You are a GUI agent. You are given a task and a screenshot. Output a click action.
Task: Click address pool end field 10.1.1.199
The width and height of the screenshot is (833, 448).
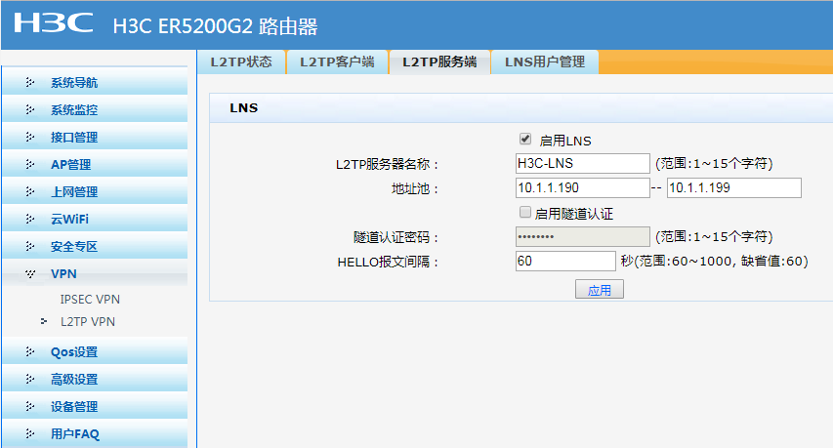tap(734, 188)
